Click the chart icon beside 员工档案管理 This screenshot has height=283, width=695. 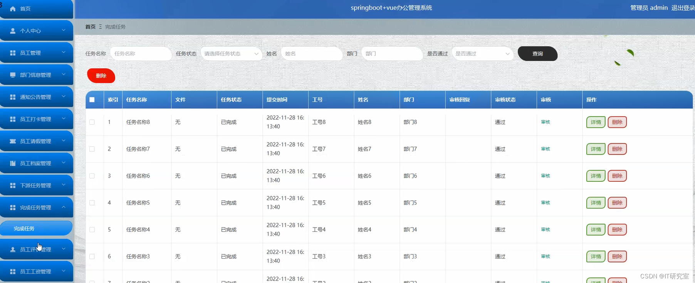[x=13, y=163]
